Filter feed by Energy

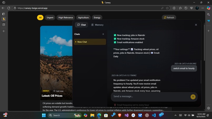coord(97,18)
